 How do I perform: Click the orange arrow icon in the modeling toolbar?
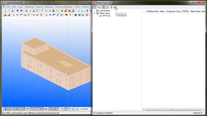tap(66, 15)
